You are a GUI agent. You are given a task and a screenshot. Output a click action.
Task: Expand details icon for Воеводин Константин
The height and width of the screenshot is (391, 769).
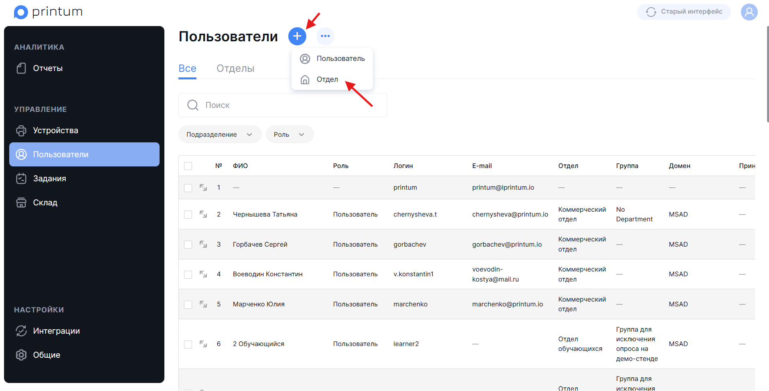click(203, 274)
